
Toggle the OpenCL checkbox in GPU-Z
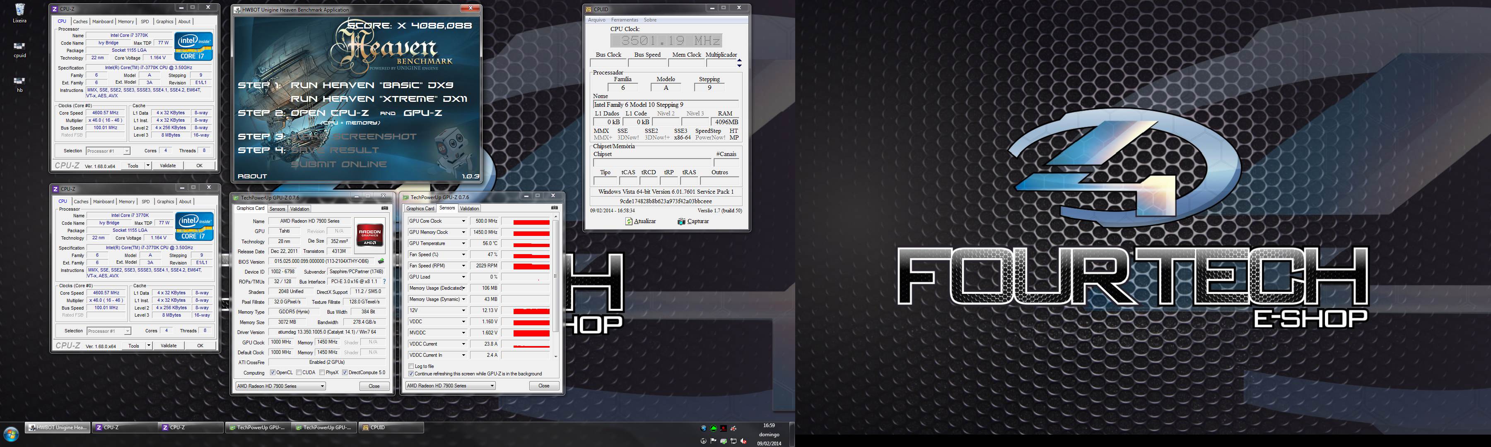pyautogui.click(x=273, y=372)
